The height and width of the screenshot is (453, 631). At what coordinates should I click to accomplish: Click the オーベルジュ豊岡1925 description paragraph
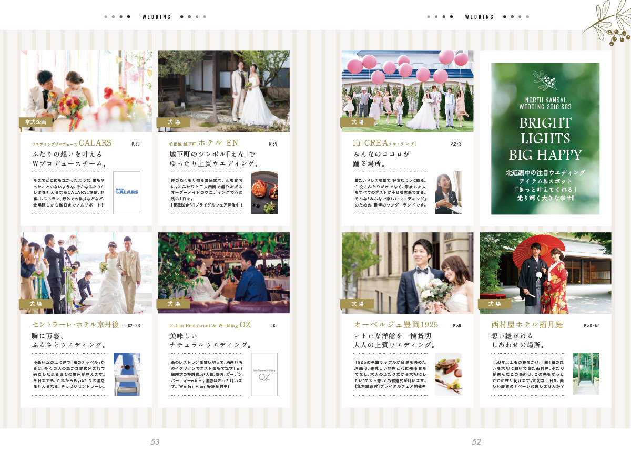coord(391,374)
